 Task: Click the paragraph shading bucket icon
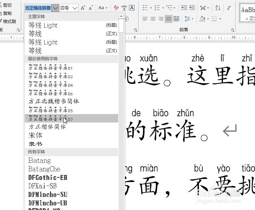[202, 19]
